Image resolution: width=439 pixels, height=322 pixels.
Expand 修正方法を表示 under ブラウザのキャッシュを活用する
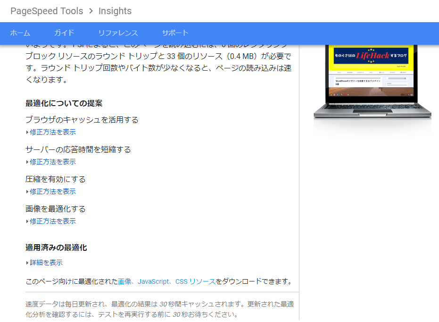[52, 132]
